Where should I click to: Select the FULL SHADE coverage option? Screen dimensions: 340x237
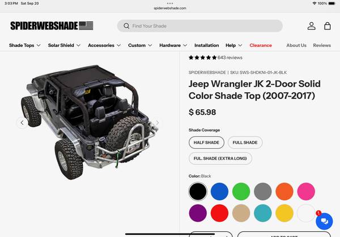tap(245, 143)
